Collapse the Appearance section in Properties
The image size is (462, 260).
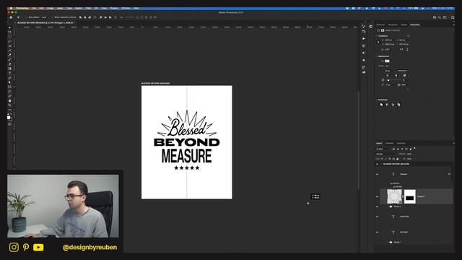coord(377,56)
